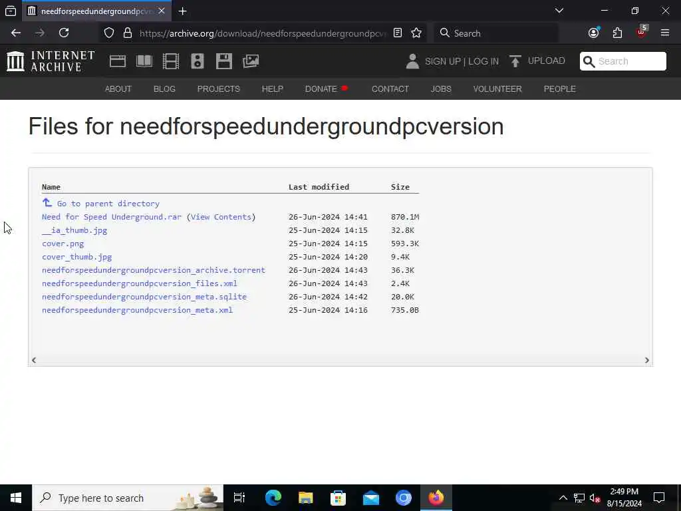Reload the page with the refresh icon
Viewport: 681px width, 511px height.
(64, 33)
